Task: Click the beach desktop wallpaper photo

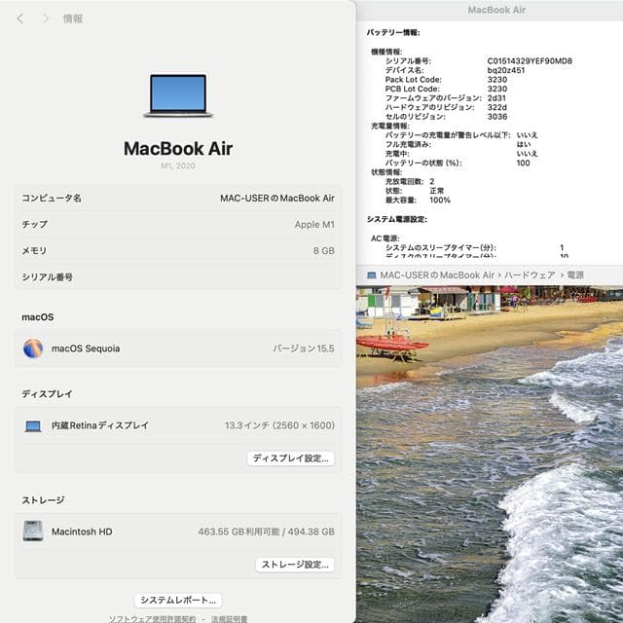Action: click(x=490, y=455)
